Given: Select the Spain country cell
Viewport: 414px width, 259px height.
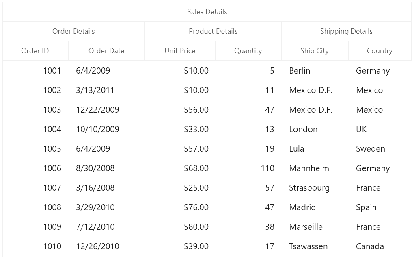Looking at the screenshot, I should (x=380, y=208).
